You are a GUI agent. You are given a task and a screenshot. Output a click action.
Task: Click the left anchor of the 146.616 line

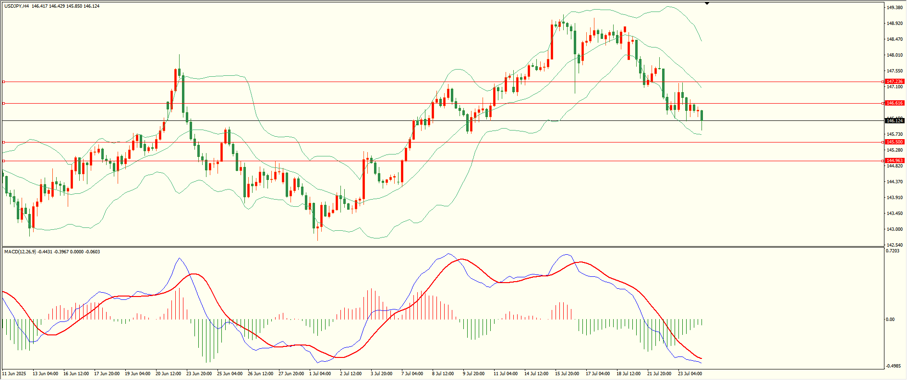point(3,103)
